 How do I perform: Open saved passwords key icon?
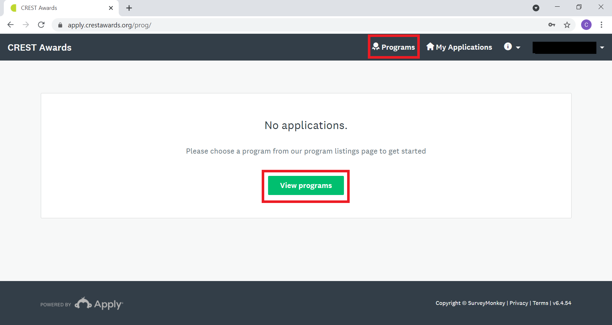(x=552, y=25)
